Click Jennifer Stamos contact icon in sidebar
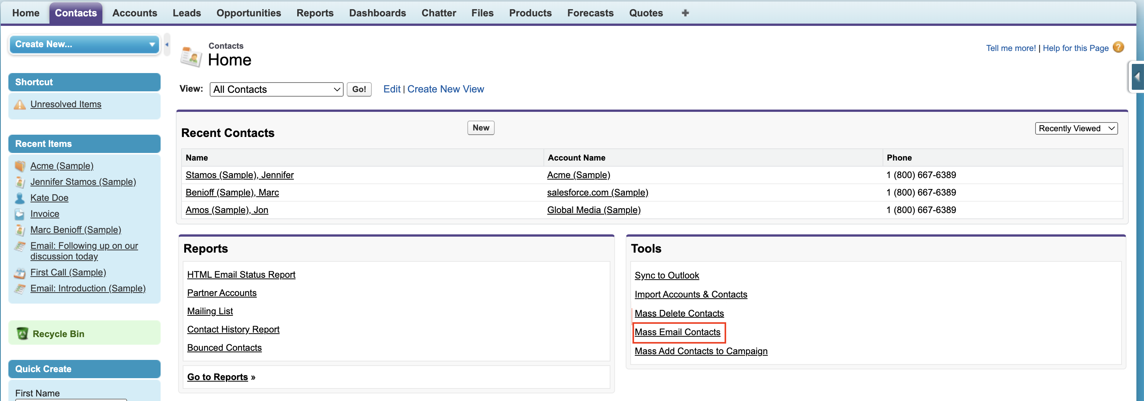The image size is (1144, 401). tap(19, 181)
